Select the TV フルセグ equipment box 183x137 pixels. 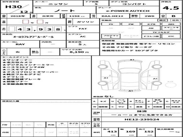[x=161, y=32]
